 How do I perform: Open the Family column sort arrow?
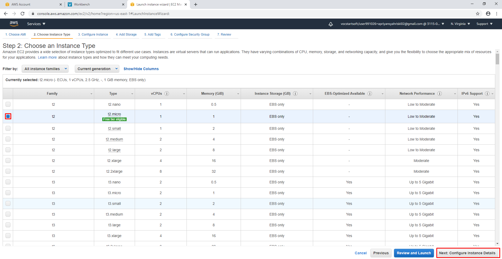click(91, 94)
